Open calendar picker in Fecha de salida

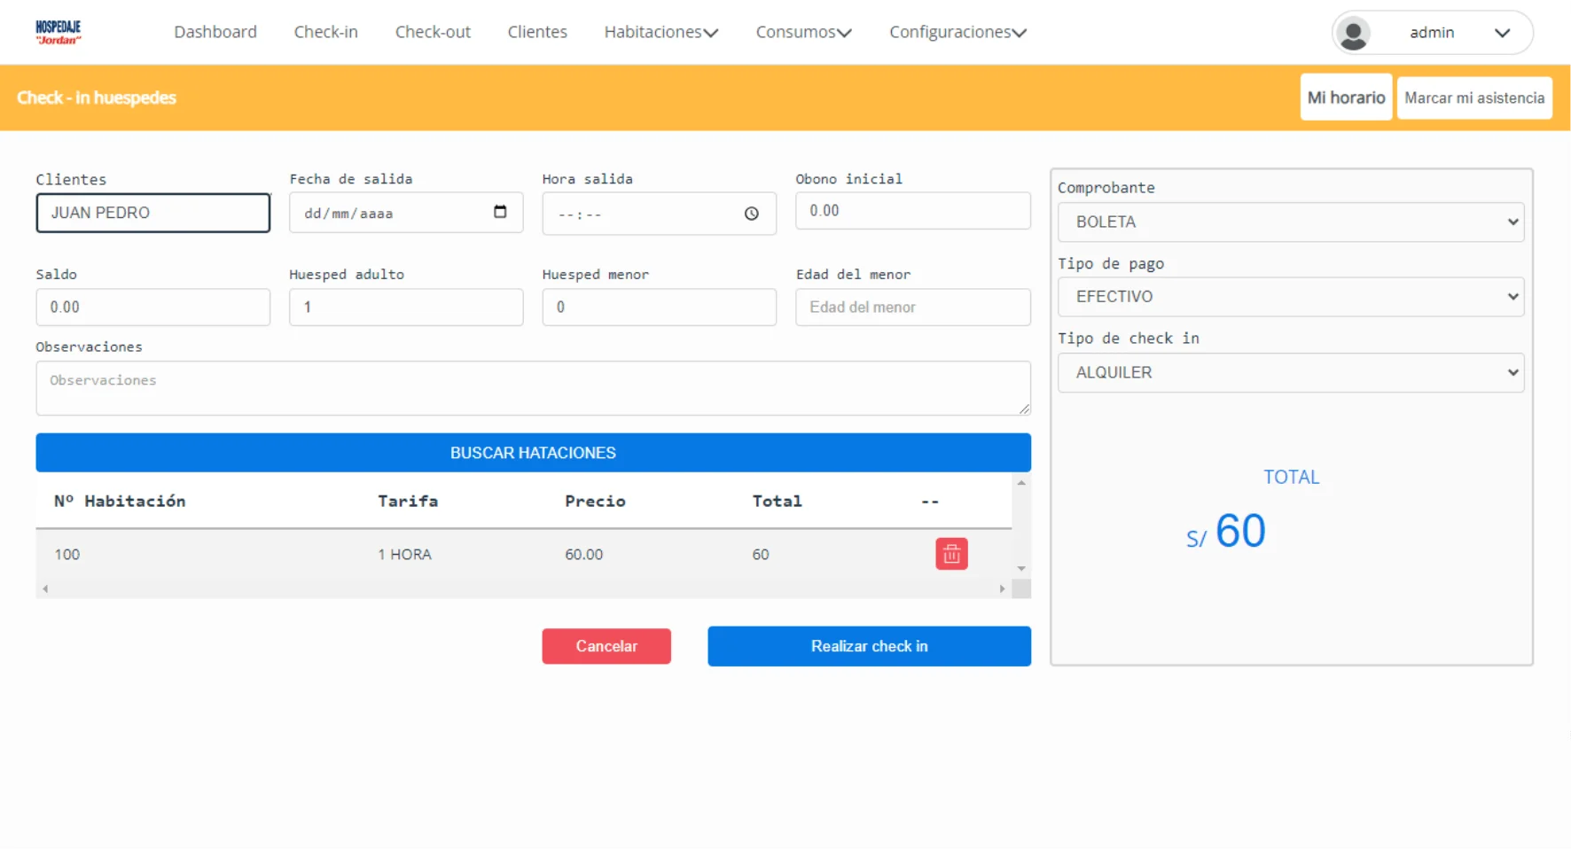tap(500, 212)
